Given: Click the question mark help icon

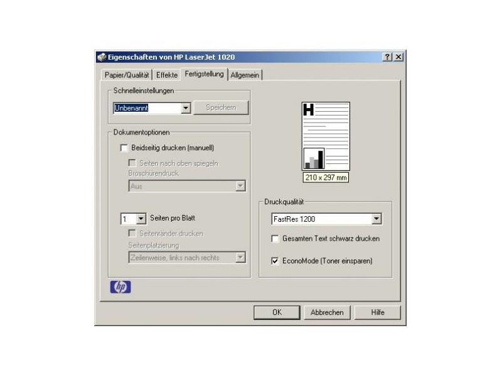Looking at the screenshot, I should click(387, 57).
